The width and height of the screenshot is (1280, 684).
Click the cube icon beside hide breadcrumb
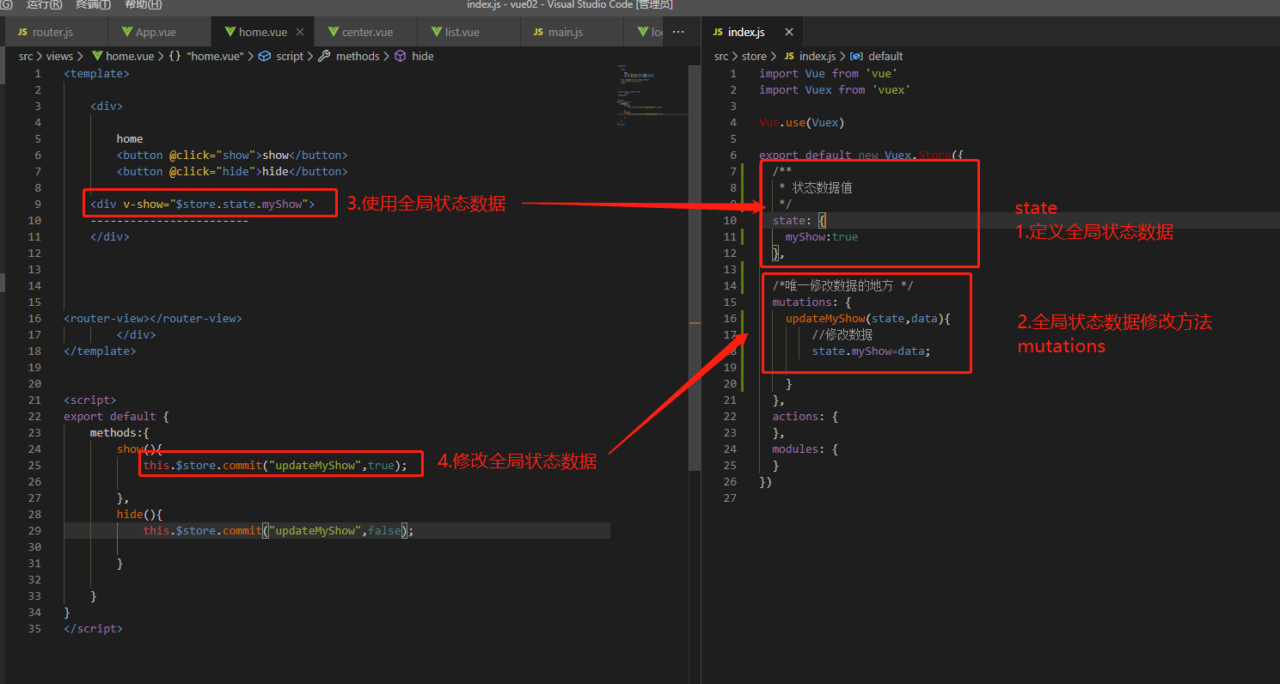coord(401,56)
